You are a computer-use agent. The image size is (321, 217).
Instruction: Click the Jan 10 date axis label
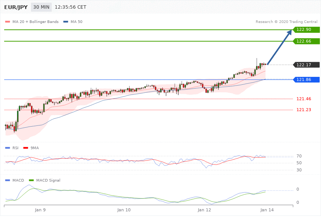coord(124,210)
